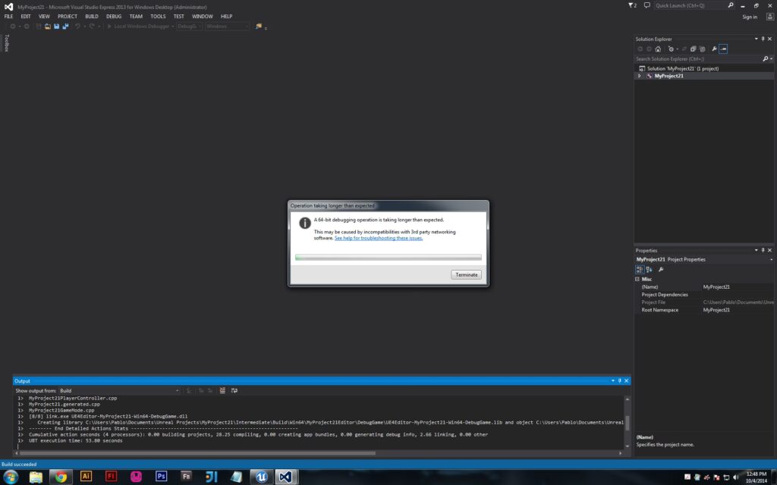The height and width of the screenshot is (485, 777).
Task: Click the Save All toolbar icon
Action: (65, 27)
